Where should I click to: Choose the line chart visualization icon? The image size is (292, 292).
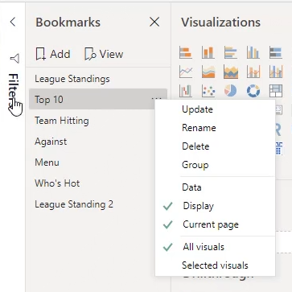(186, 72)
